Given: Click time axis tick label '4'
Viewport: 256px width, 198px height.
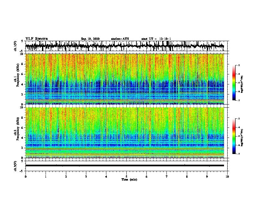Looking at the screenshot, I should [106, 176].
